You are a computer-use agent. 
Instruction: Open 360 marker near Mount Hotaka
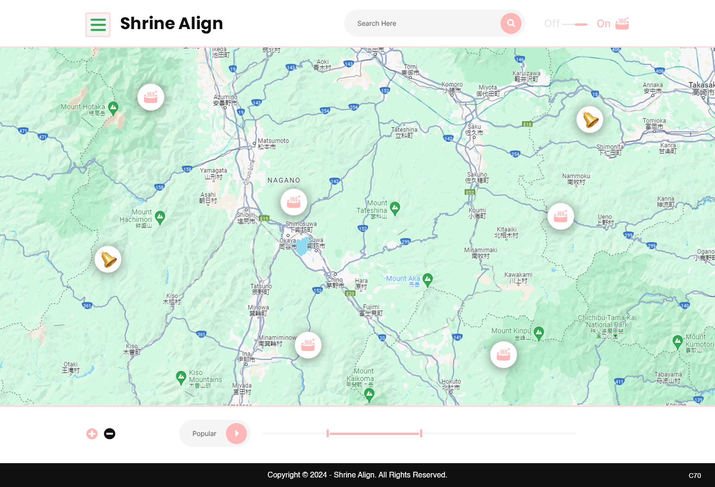point(151,97)
